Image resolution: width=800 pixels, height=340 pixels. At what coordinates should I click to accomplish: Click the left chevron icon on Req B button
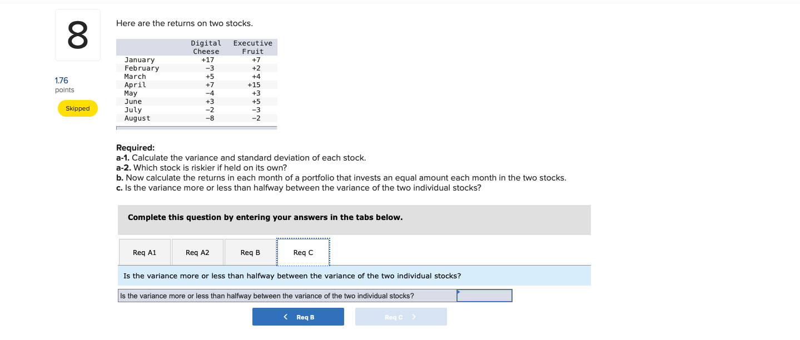click(286, 317)
